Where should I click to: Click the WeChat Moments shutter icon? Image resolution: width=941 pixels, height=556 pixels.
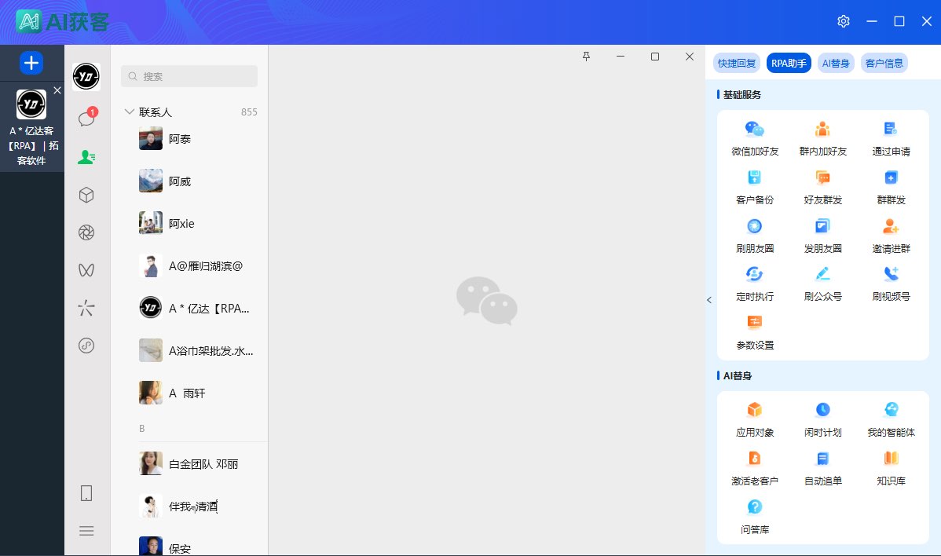(86, 232)
